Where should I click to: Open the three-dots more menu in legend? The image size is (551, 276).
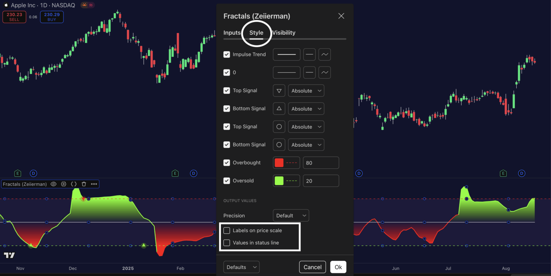coord(94,184)
